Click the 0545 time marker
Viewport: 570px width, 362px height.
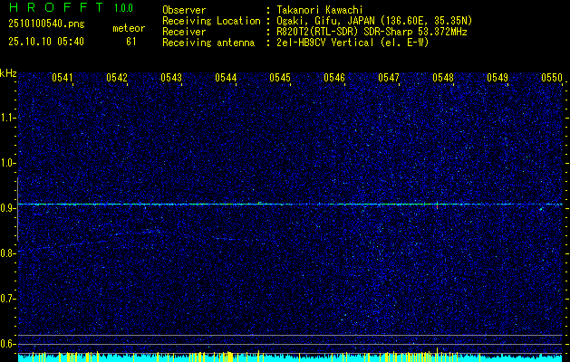pos(280,77)
